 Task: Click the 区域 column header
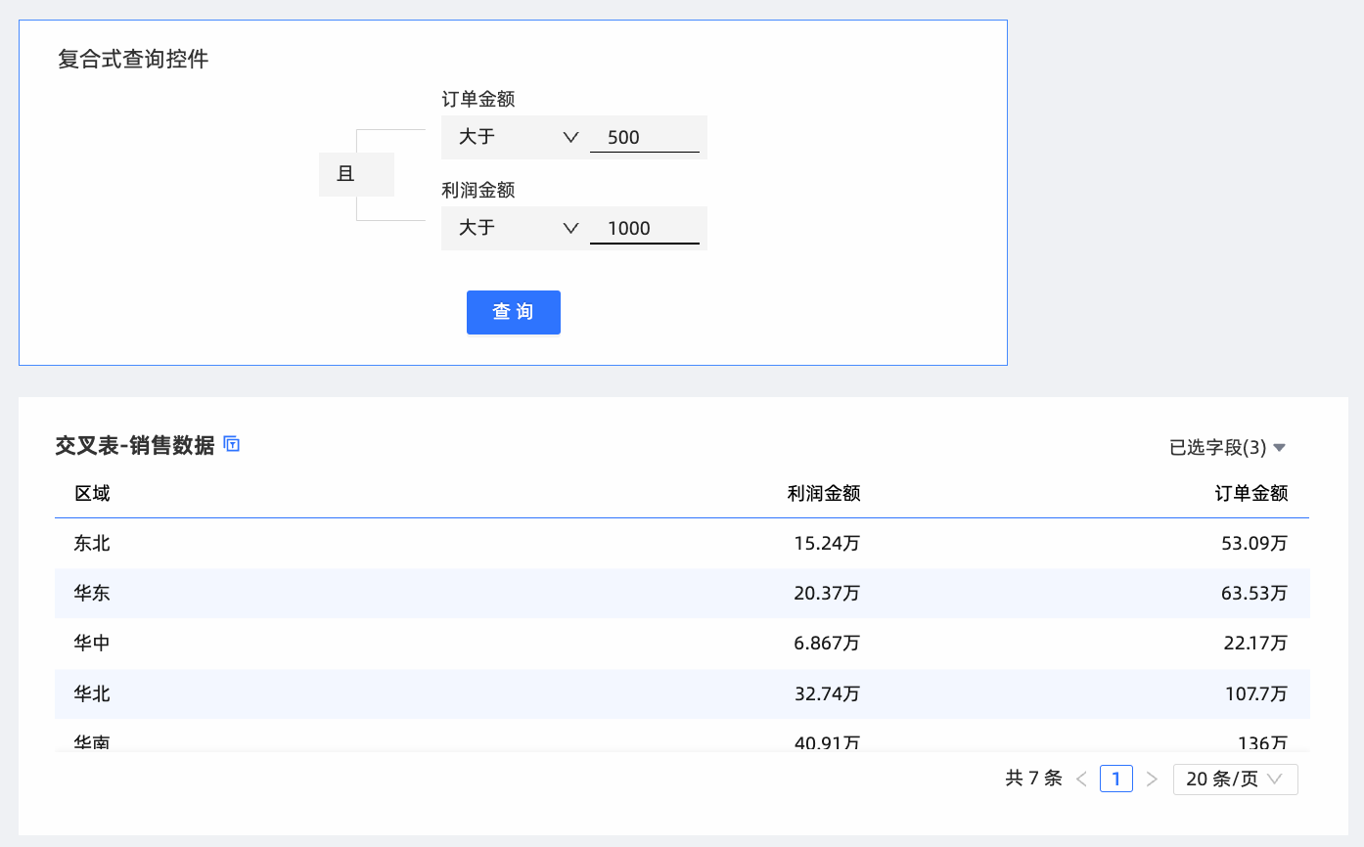[93, 494]
